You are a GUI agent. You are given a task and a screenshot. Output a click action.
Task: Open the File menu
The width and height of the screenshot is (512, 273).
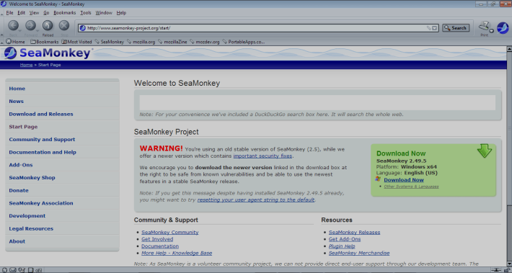coord(10,13)
